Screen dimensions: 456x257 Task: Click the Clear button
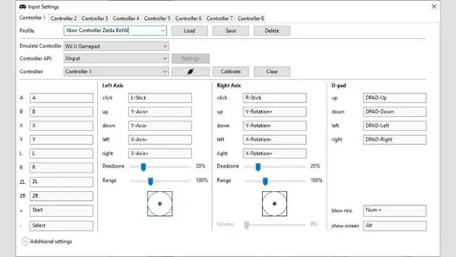[272, 72]
